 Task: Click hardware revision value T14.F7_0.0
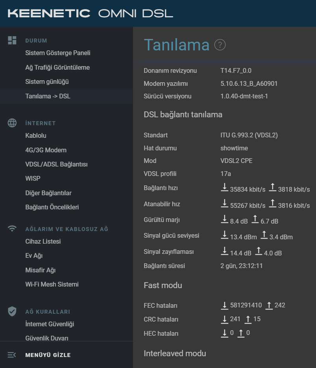point(236,70)
